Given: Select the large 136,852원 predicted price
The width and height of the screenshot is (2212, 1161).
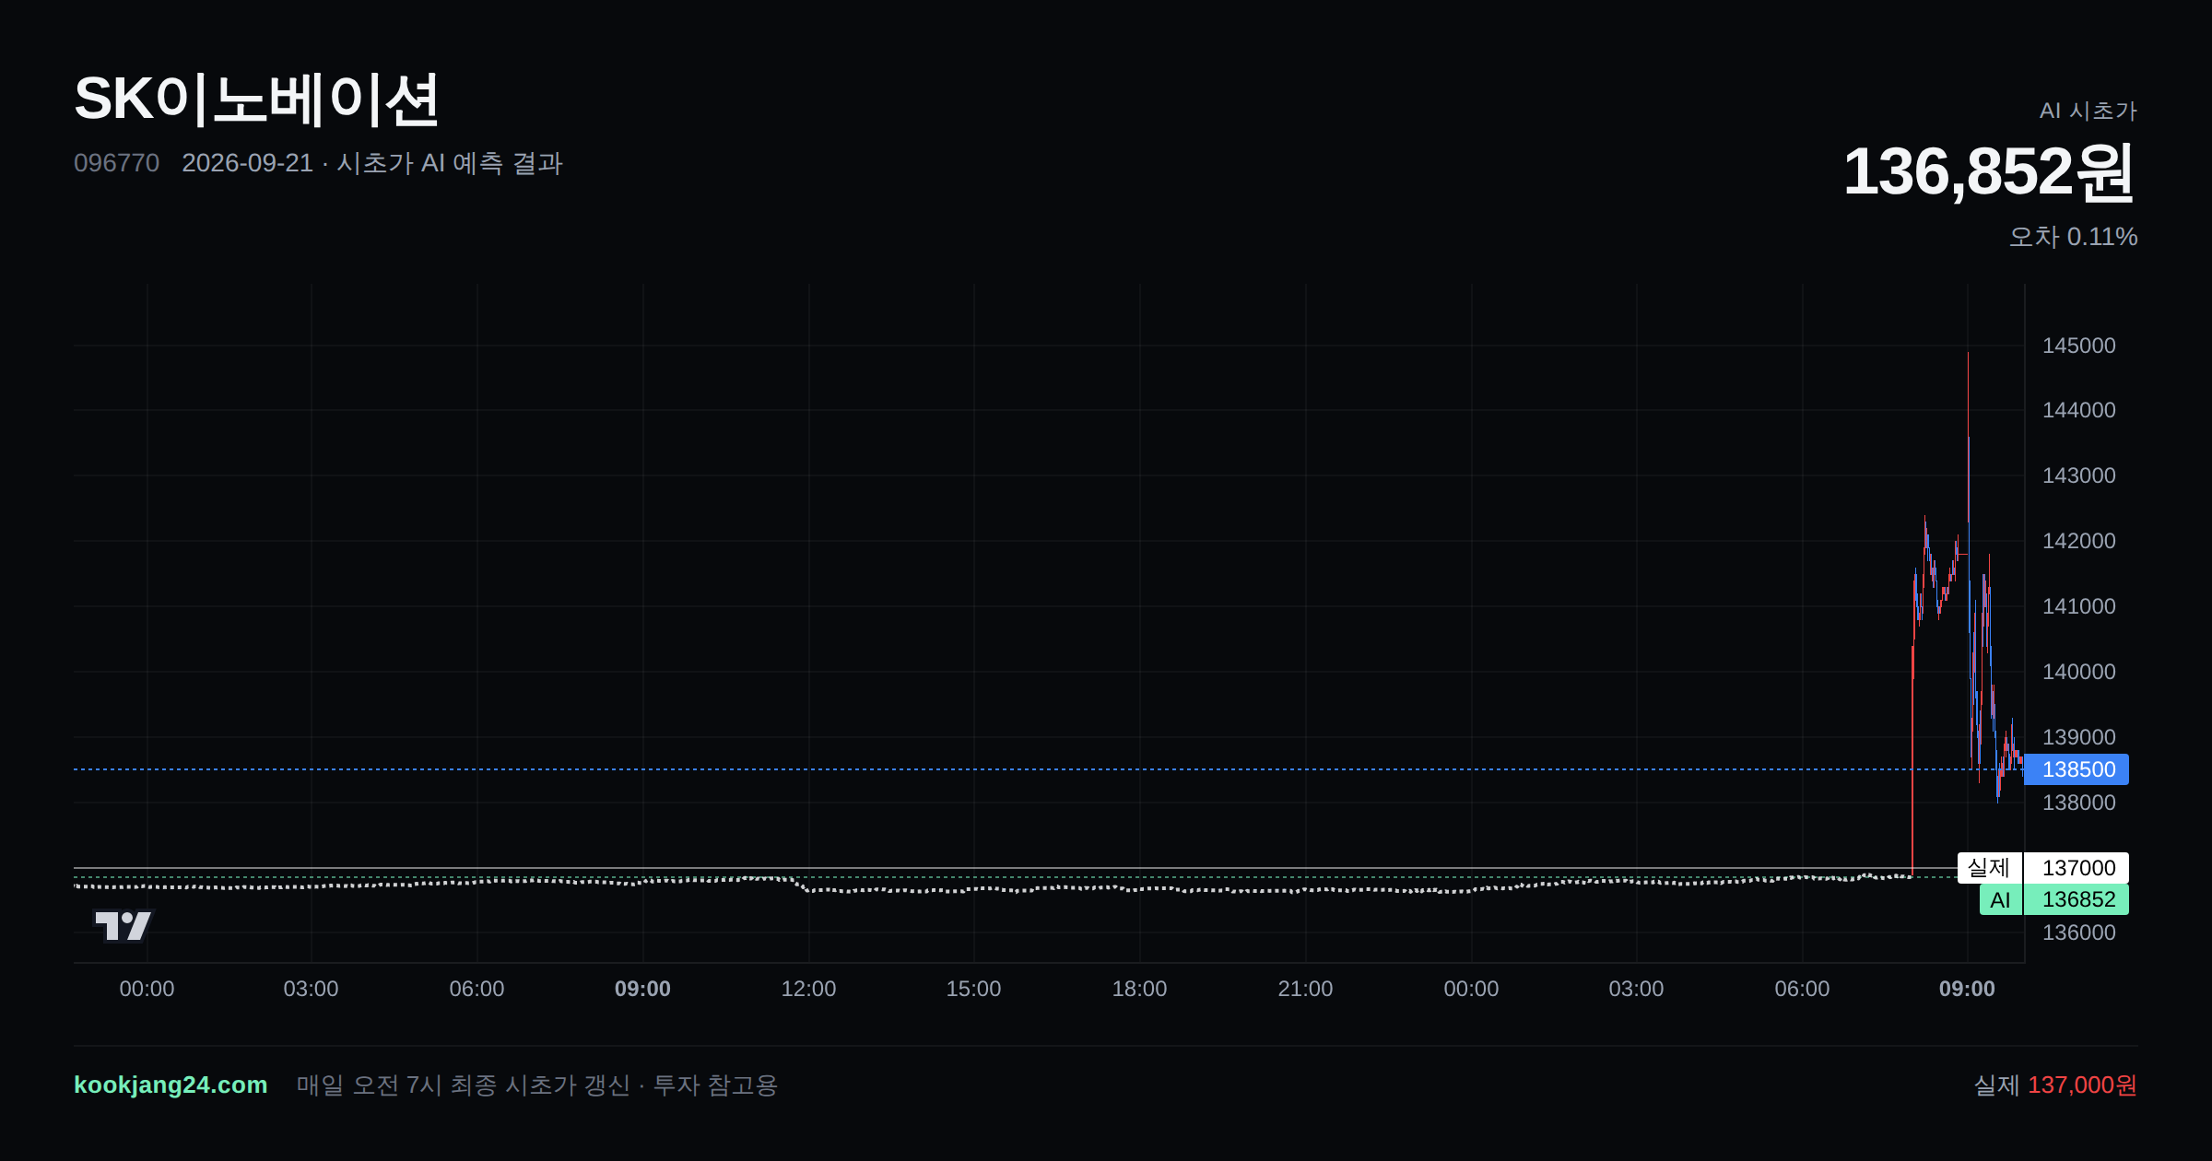Looking at the screenshot, I should pyautogui.click(x=1989, y=171).
